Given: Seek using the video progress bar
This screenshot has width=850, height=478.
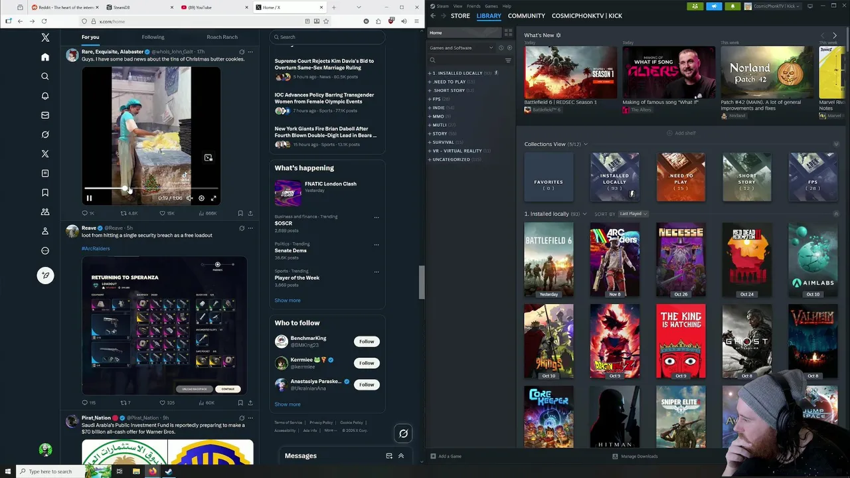Looking at the screenshot, I should [x=151, y=189].
